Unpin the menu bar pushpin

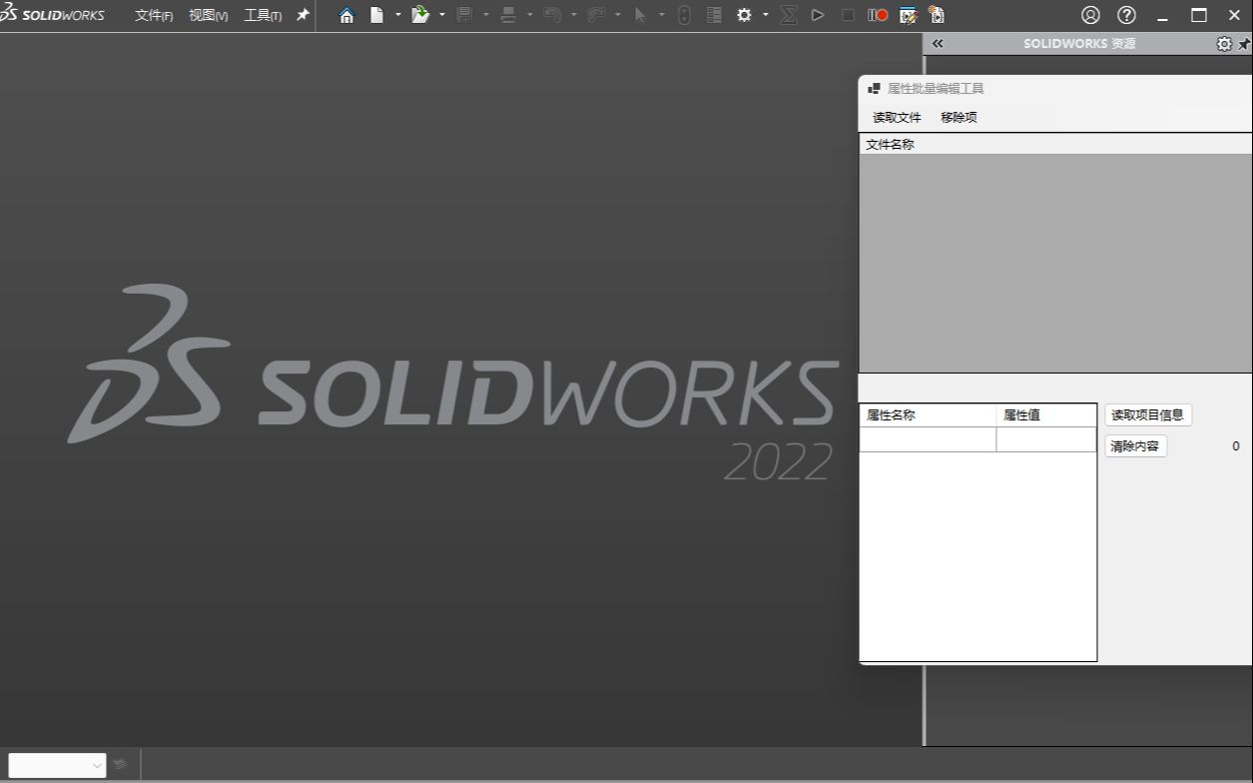coord(302,15)
